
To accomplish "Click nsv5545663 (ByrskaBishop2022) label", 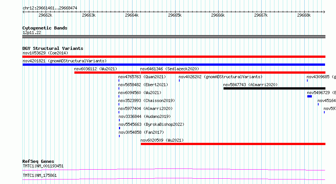I will (x=151, y=124).
